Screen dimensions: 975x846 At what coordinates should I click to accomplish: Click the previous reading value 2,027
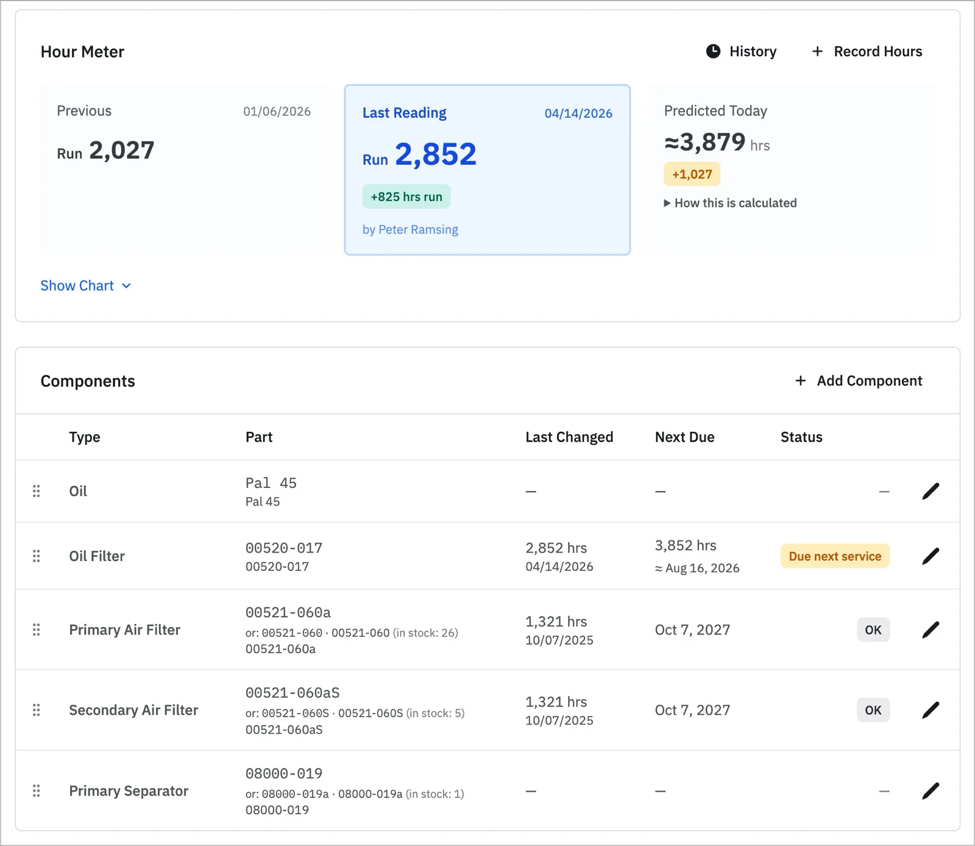(x=122, y=150)
